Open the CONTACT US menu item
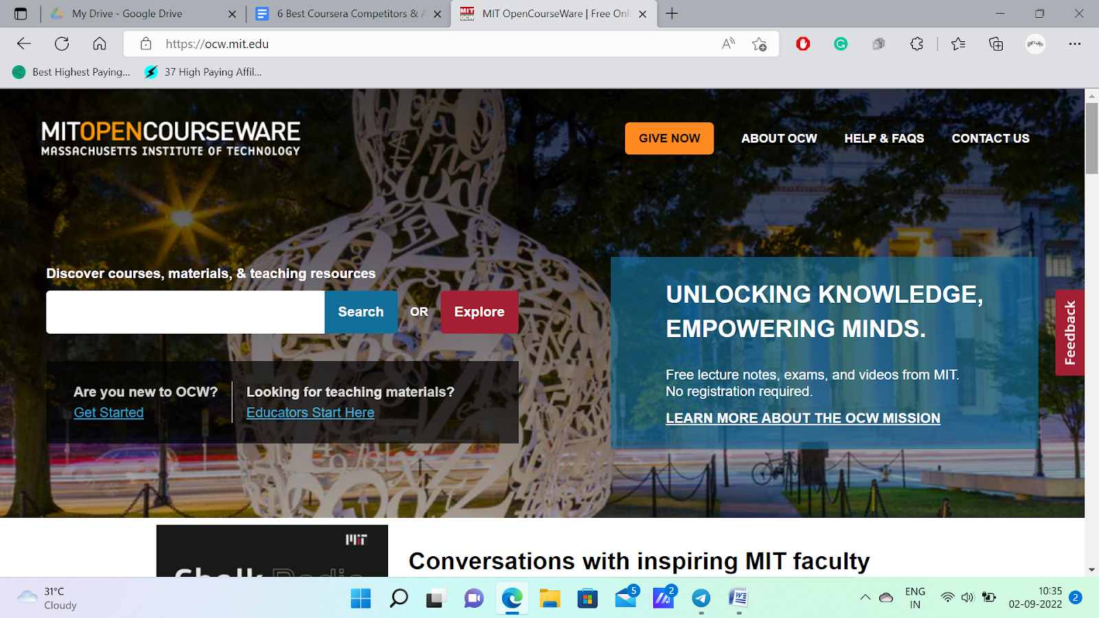This screenshot has width=1099, height=618. [990, 138]
